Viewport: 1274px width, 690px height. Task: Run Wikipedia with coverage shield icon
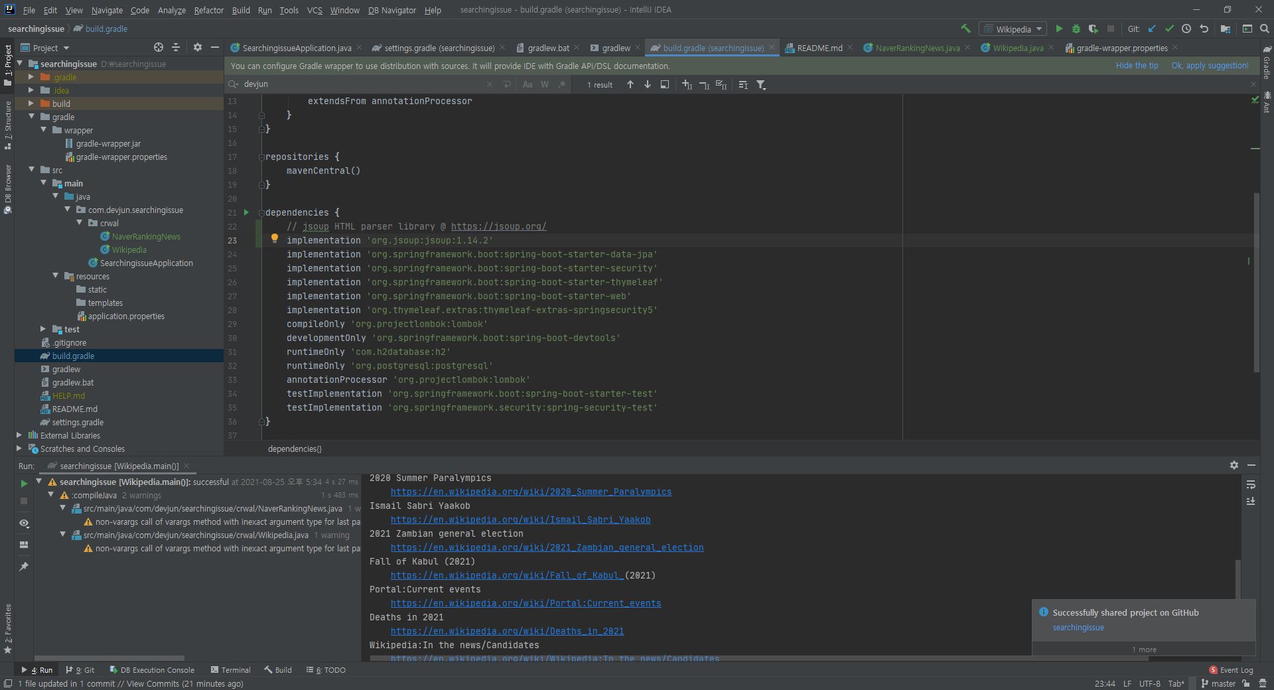coord(1093,29)
